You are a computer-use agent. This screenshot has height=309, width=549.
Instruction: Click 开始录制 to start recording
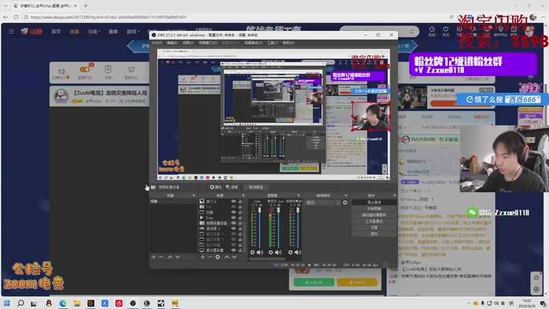click(x=374, y=209)
